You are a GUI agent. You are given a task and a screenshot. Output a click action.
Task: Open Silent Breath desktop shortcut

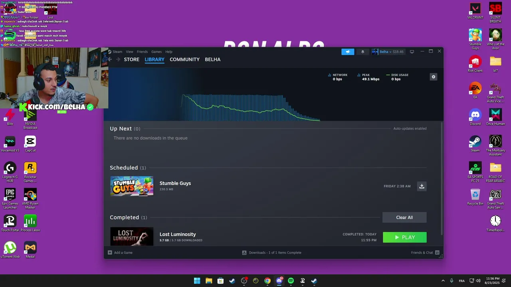coord(495,13)
